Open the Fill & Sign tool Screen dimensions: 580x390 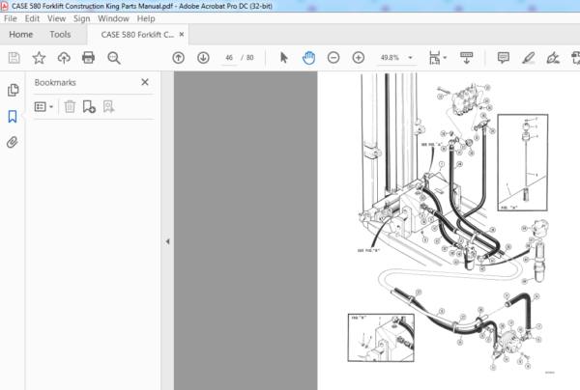[x=553, y=58]
